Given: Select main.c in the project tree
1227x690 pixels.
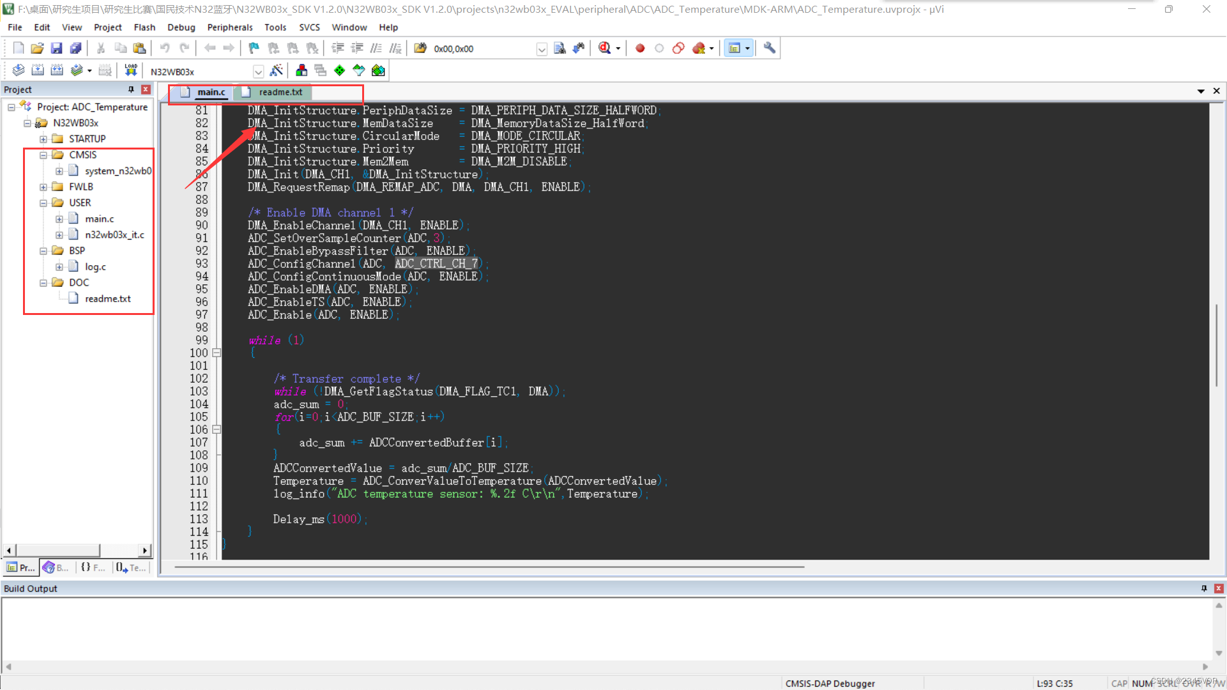Looking at the screenshot, I should pos(100,218).
